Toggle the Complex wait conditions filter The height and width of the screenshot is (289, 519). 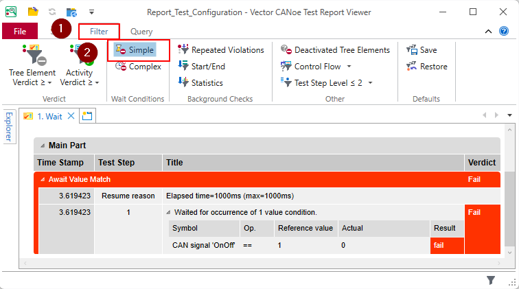click(138, 67)
